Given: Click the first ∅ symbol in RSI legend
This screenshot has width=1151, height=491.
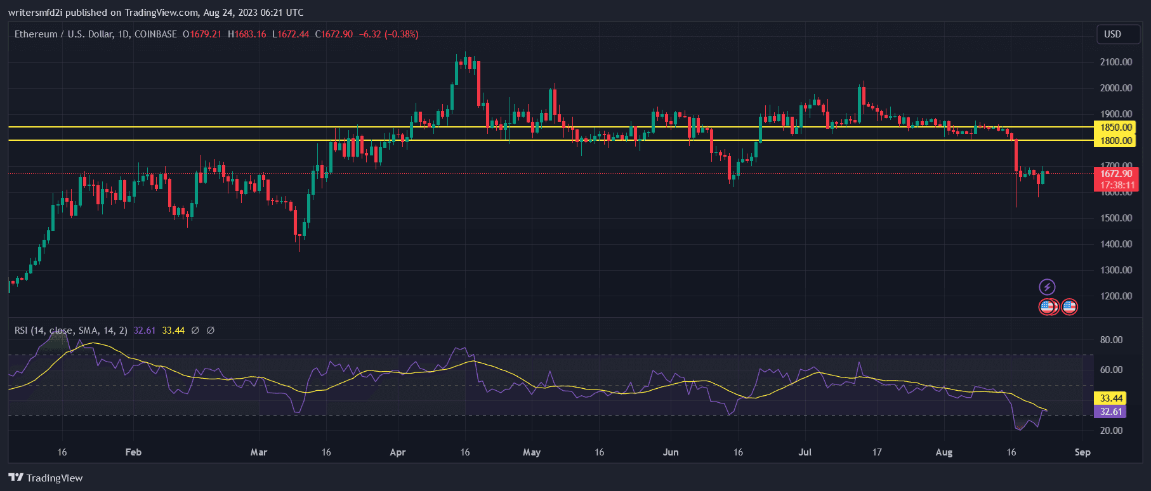Looking at the screenshot, I should pos(195,331).
